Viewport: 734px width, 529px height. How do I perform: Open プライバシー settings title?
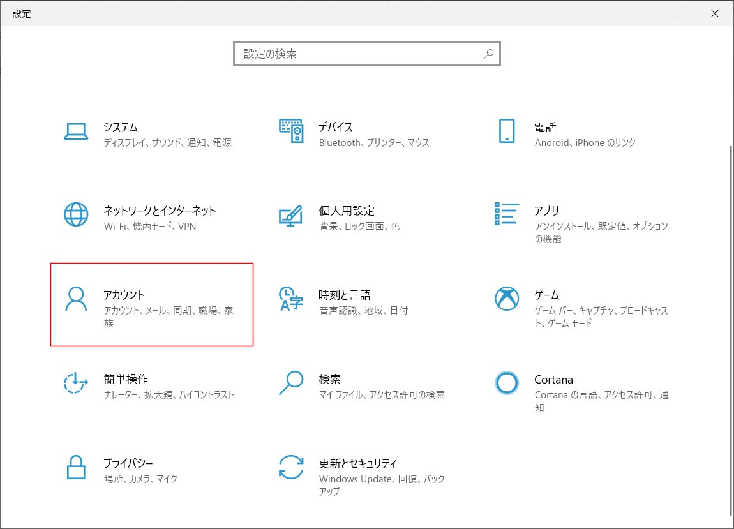pyautogui.click(x=128, y=463)
